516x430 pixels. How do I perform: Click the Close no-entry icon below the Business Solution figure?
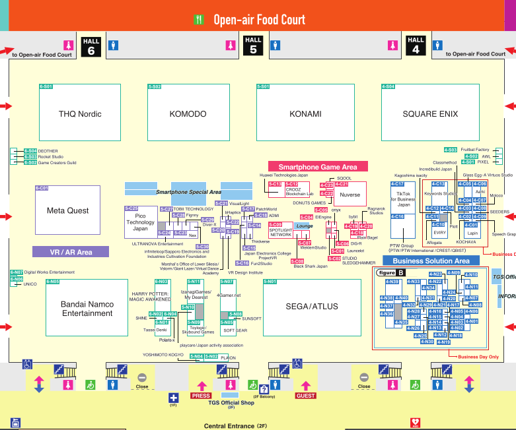tap(364, 377)
